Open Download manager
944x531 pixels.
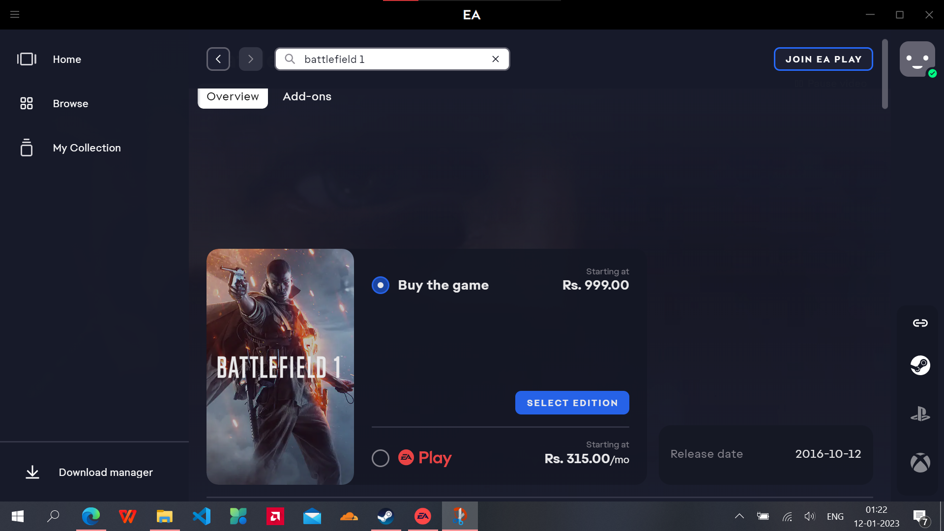[x=105, y=472]
